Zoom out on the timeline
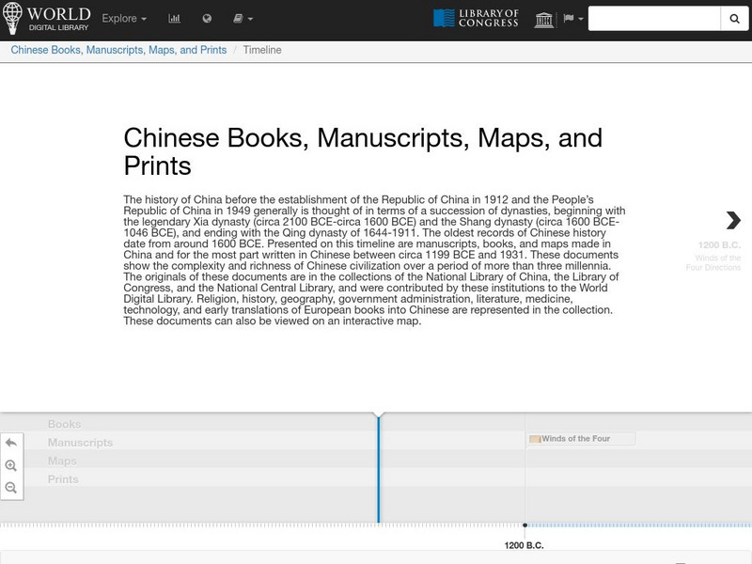The height and width of the screenshot is (564, 752). (x=11, y=488)
